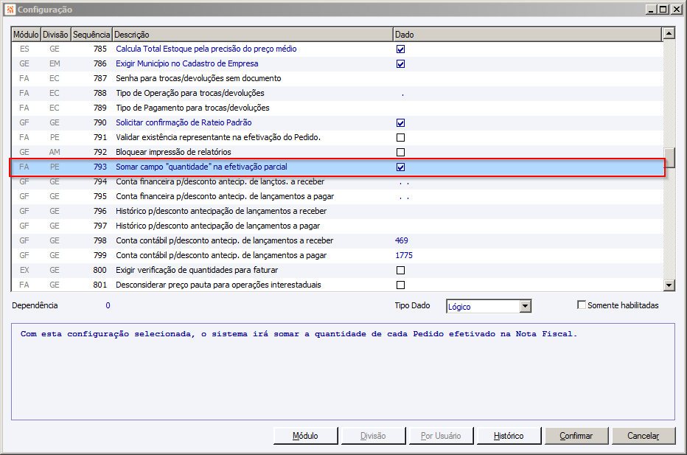
Task: Click sequence number 801 cell
Action: (x=100, y=285)
